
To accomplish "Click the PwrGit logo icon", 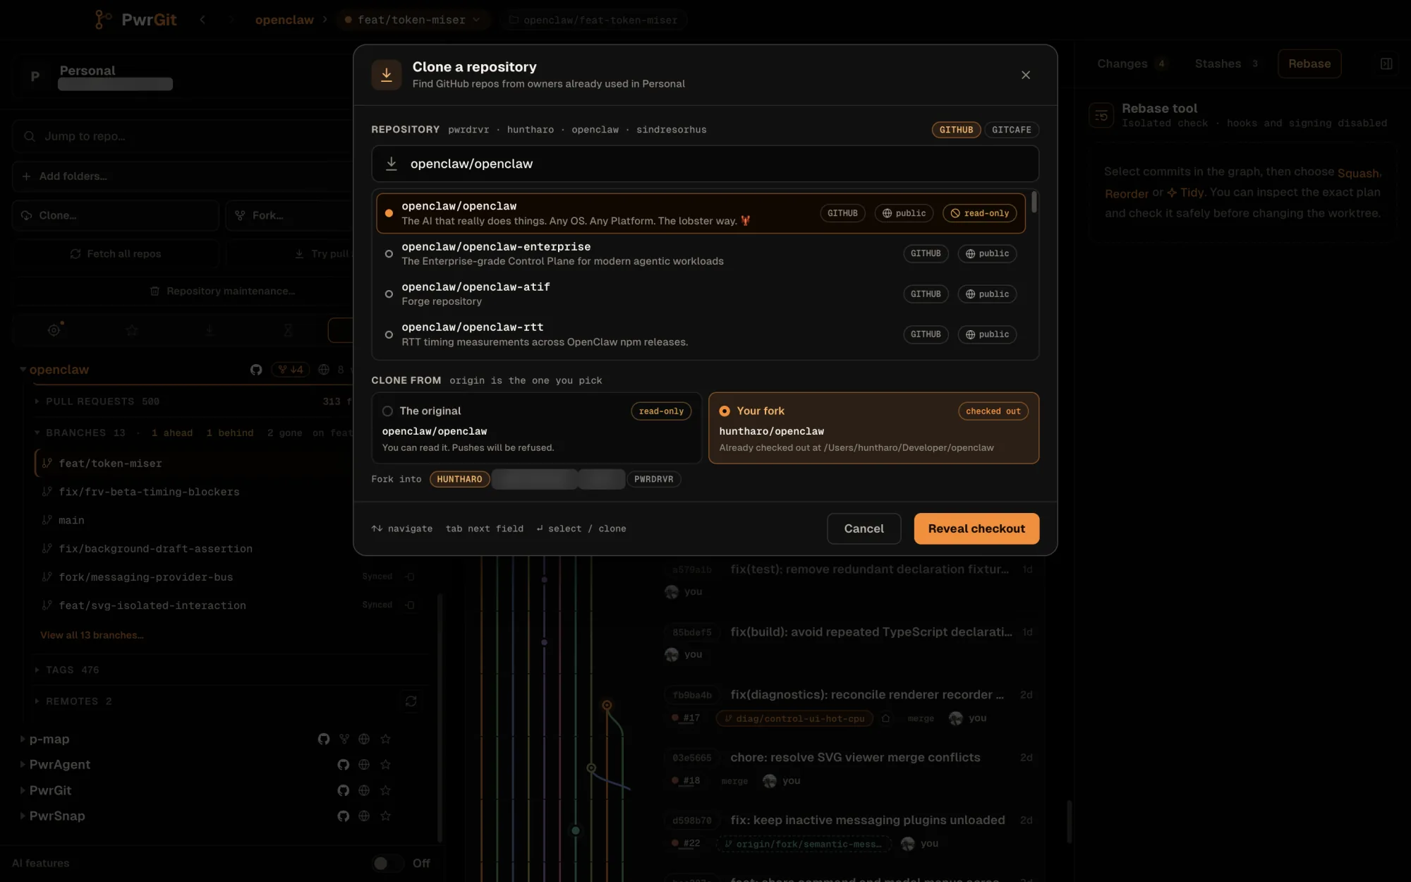I will point(103,20).
